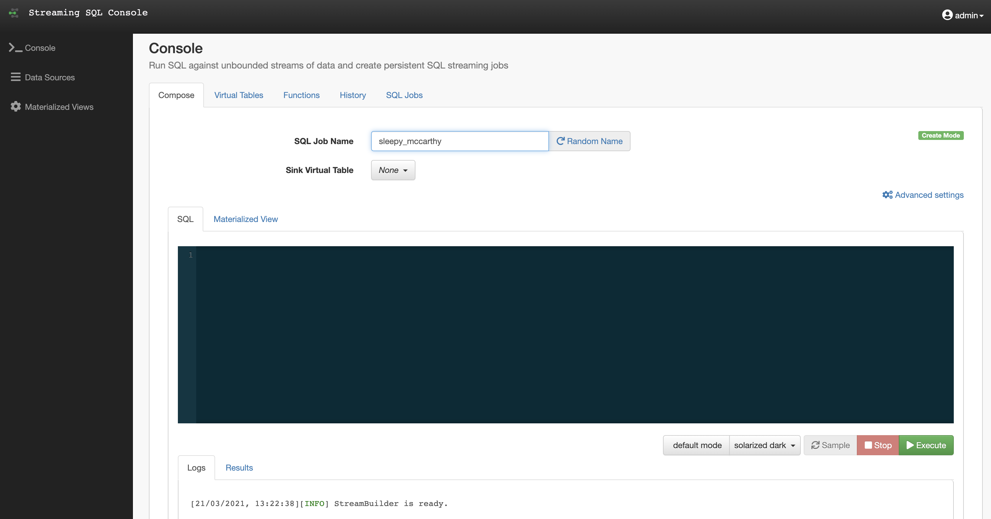991x519 pixels.
Task: Click the Data Sources hamburger icon
Action: pos(15,77)
